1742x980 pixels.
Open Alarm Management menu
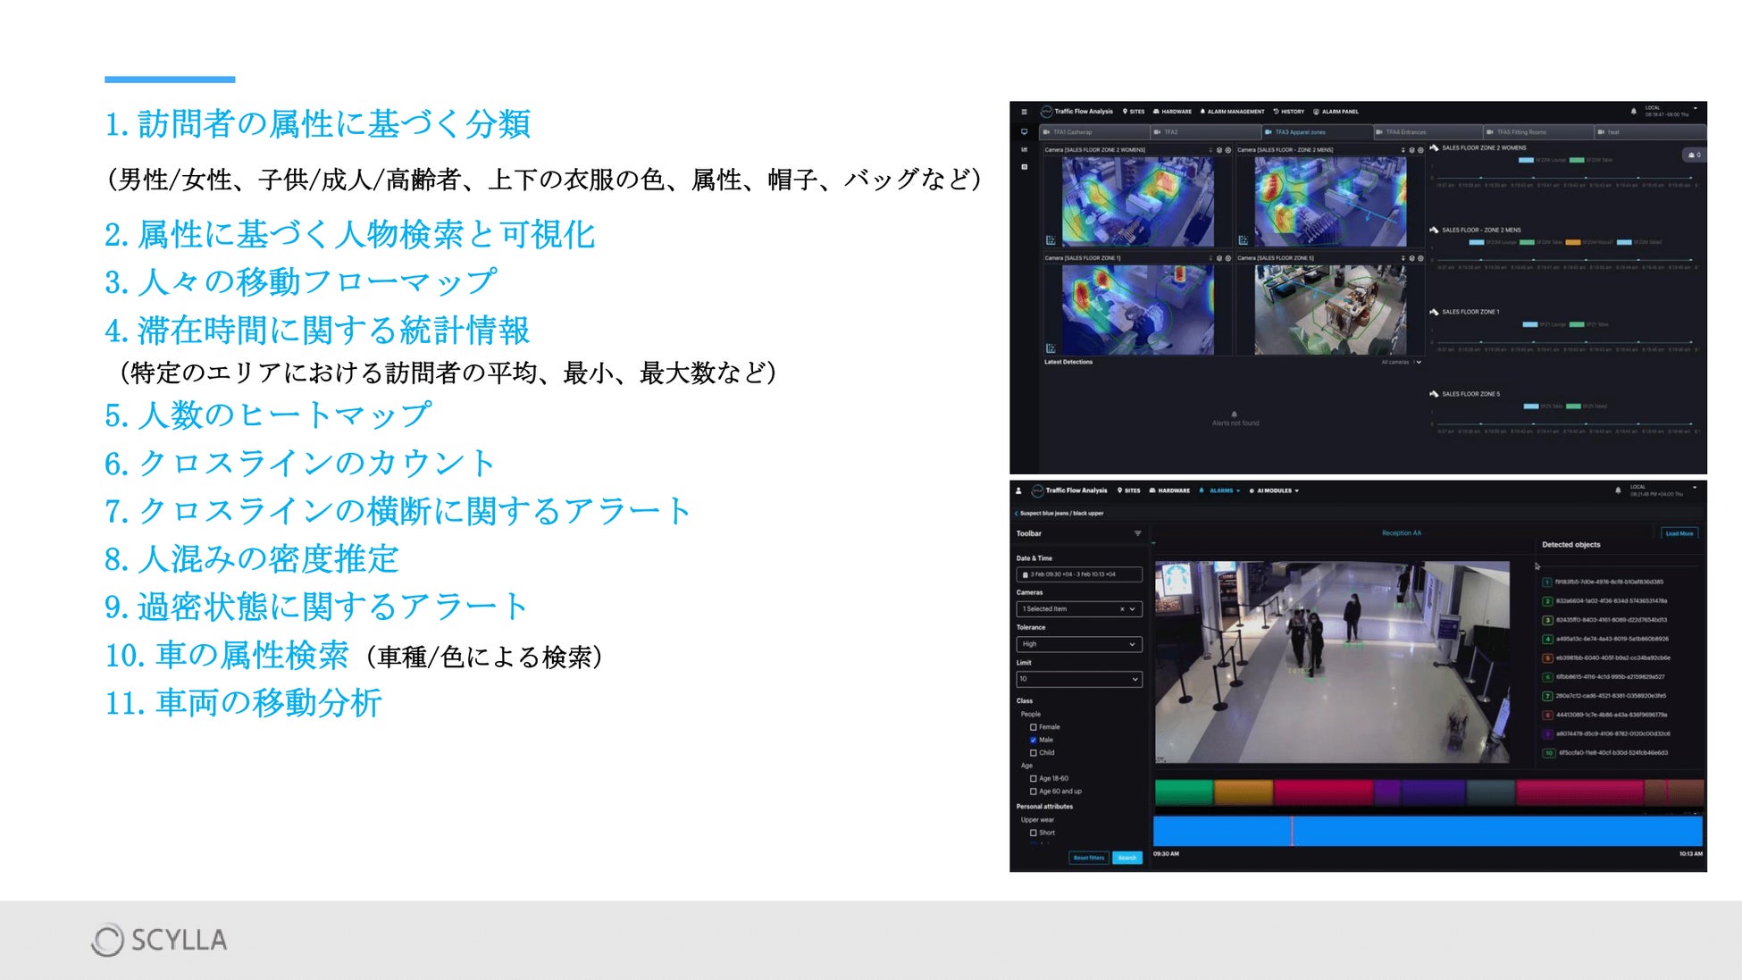pos(1233,112)
